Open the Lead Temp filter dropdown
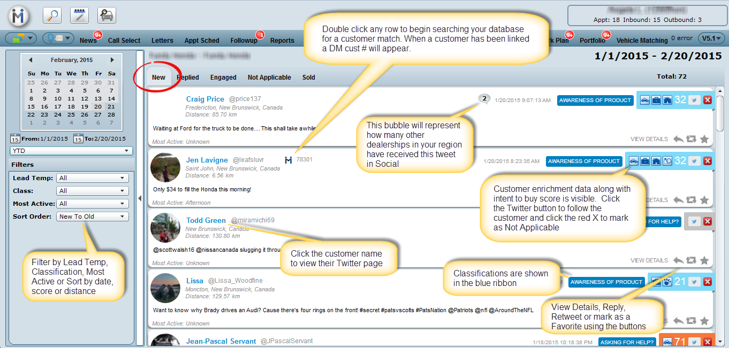This screenshot has width=729, height=348. tap(92, 178)
